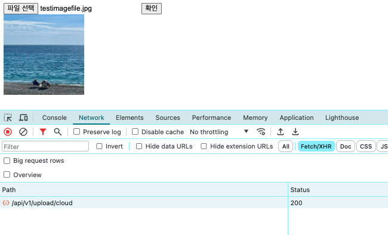Sort by the Path column header
Screen dimensions: 388x235
[144, 190]
